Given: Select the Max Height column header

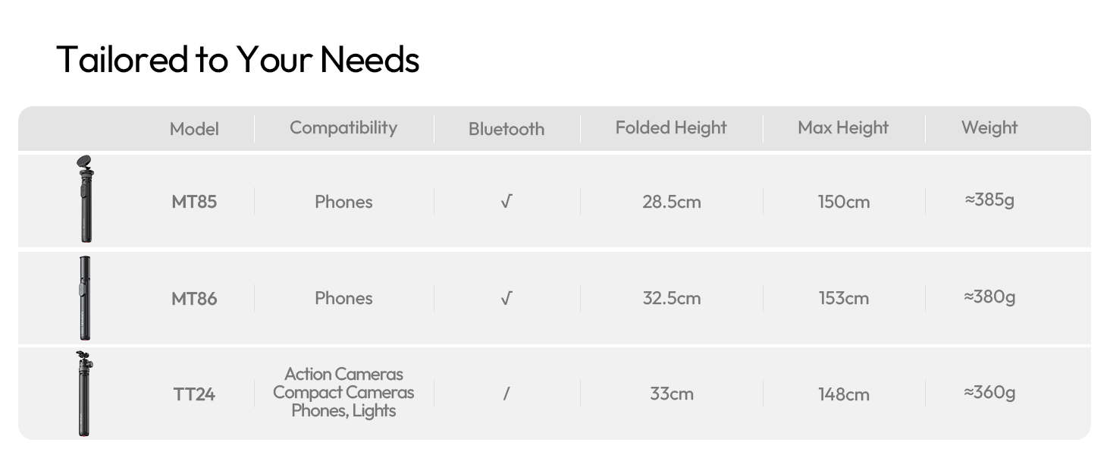Looking at the screenshot, I should pyautogui.click(x=843, y=127).
